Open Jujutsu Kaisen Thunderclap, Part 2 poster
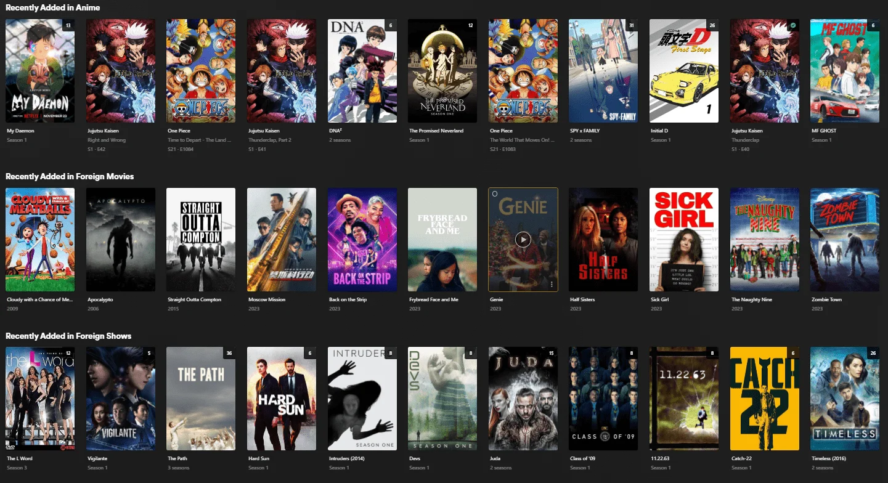Viewport: 888px width, 483px height. [282, 71]
